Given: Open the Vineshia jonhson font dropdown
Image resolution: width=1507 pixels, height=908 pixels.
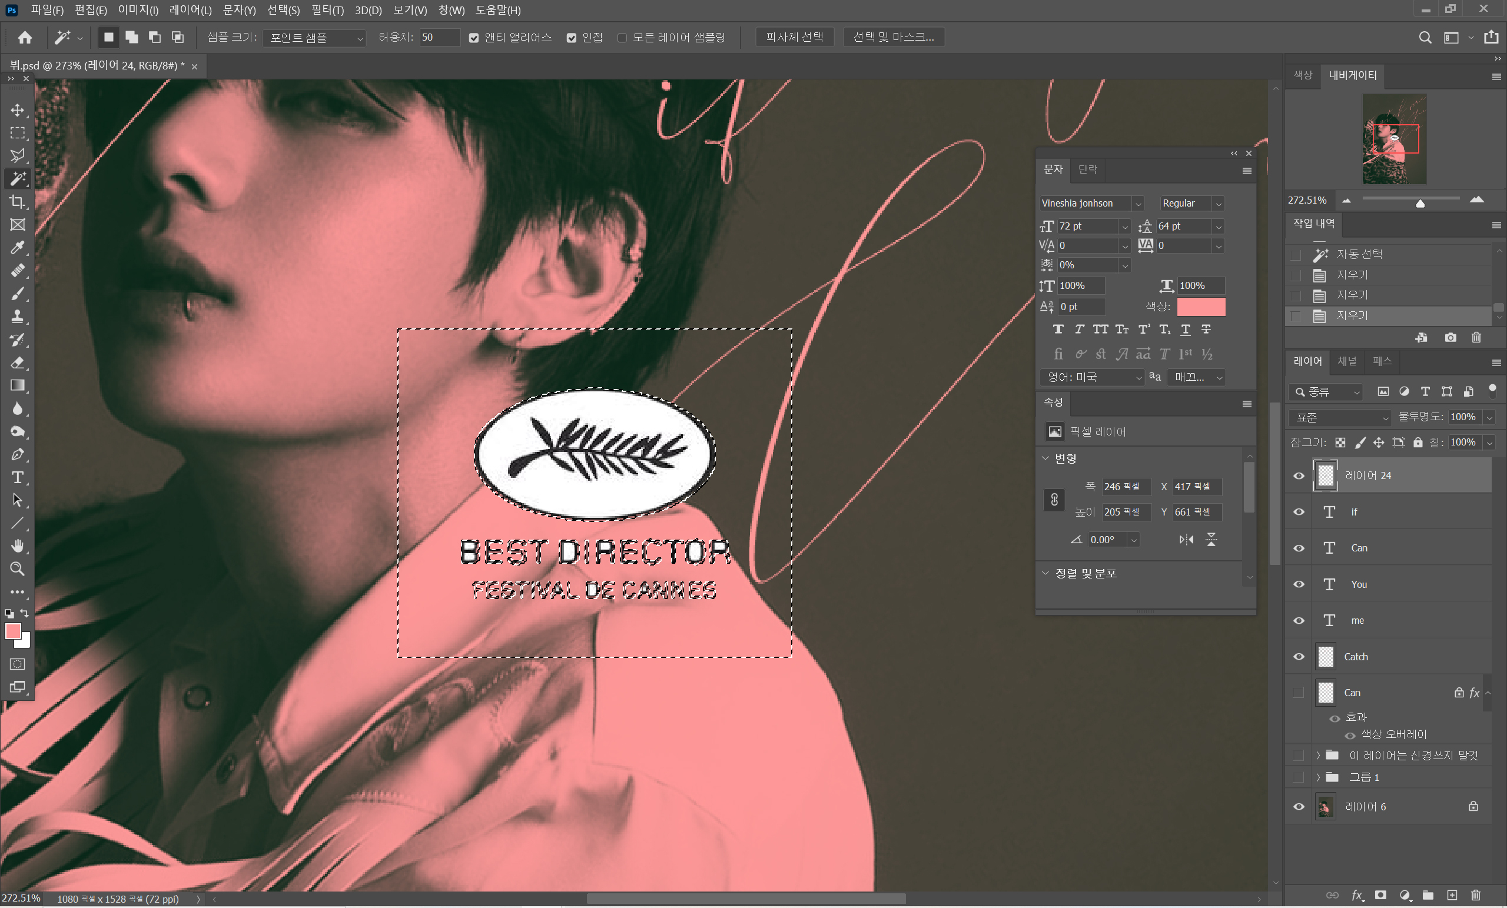Looking at the screenshot, I should point(1138,204).
